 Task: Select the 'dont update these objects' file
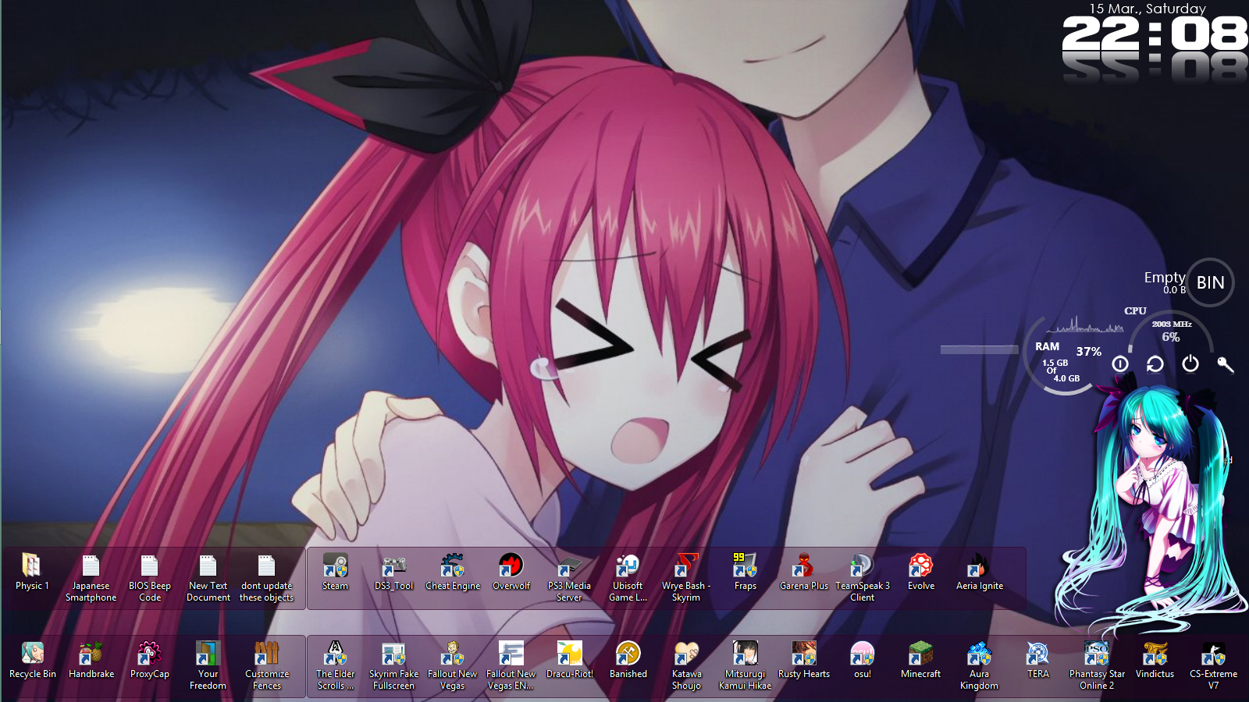coord(267,577)
